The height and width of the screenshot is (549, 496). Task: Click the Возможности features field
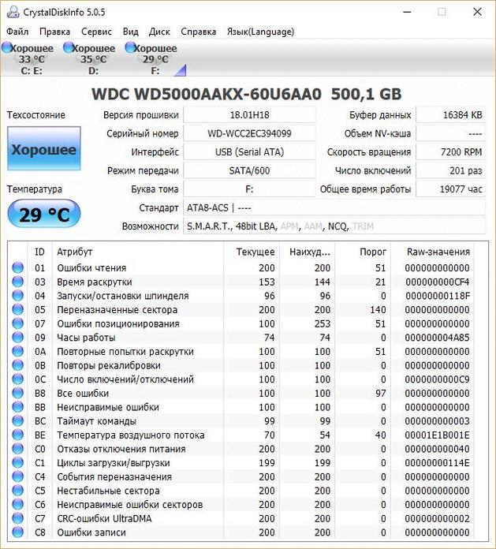pyautogui.click(x=334, y=226)
